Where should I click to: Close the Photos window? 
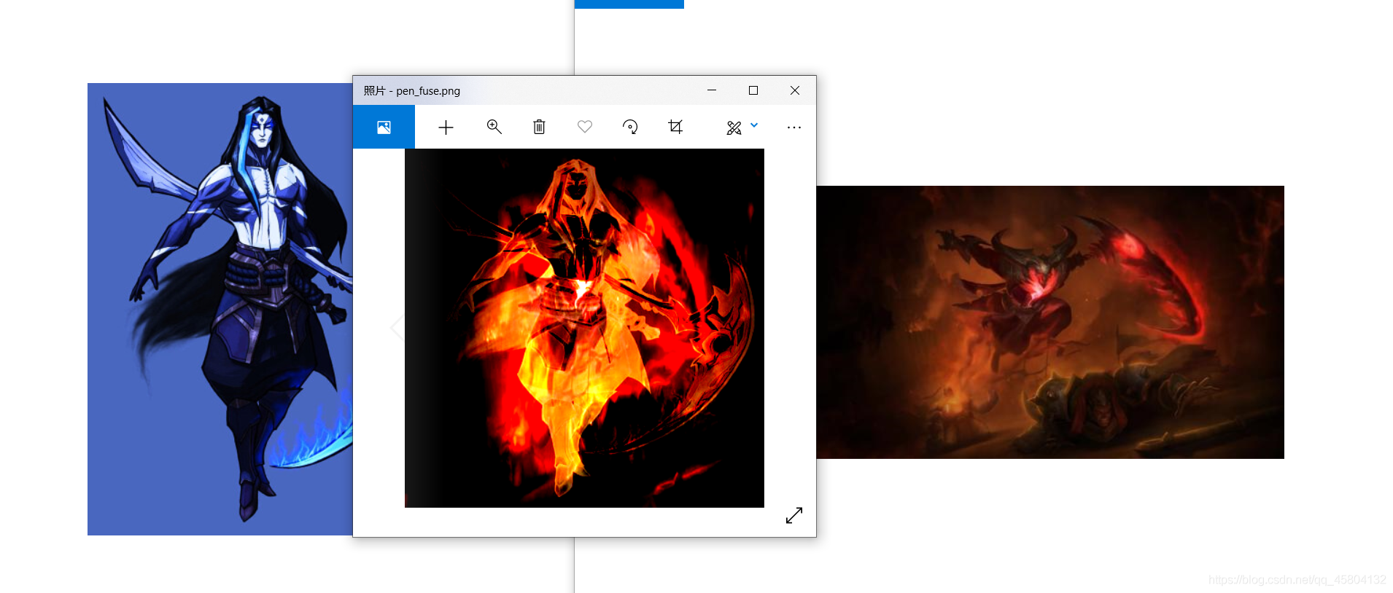795,90
